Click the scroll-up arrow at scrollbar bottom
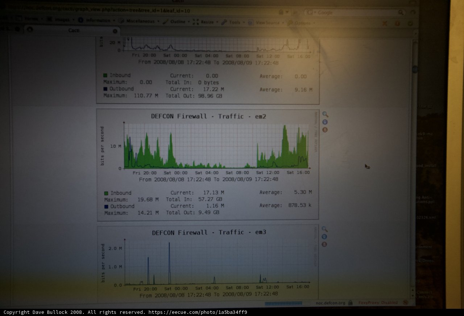The image size is (464, 316). point(413,290)
